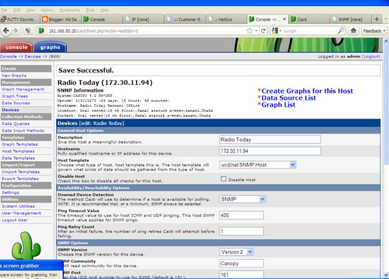Click the cactus logo in the sidebar

[x=26, y=245]
